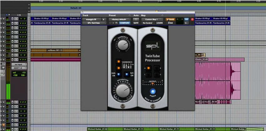Click the insert position 'a' button

104,19
